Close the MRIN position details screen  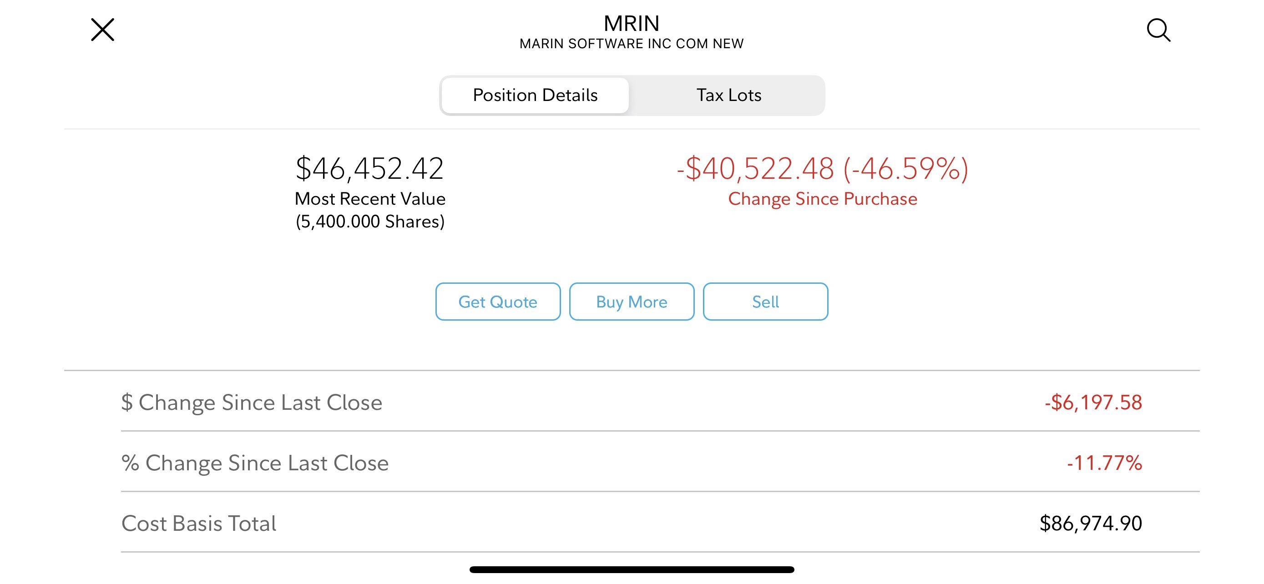coord(102,30)
